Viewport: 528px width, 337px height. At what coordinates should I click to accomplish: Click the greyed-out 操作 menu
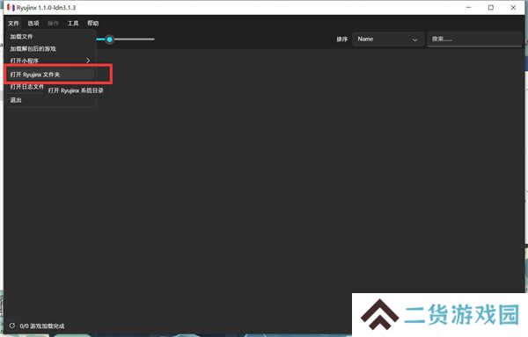pos(53,23)
